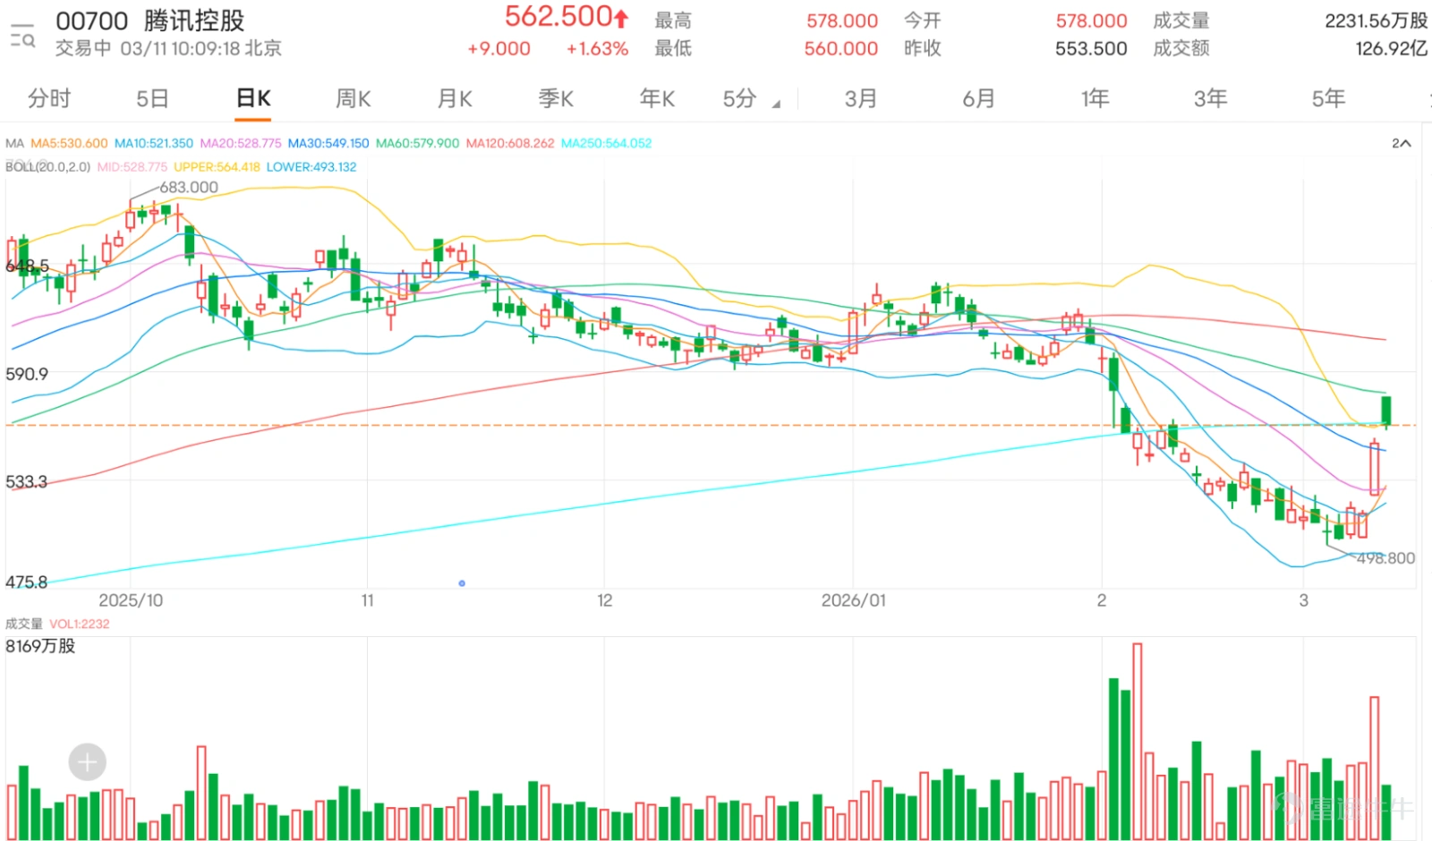This screenshot has height=841, width=1432.
Task: Click the change percent +1.63%
Action: pos(597,48)
